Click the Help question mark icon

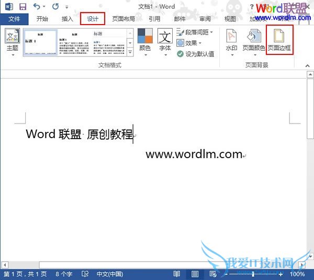click(x=252, y=7)
